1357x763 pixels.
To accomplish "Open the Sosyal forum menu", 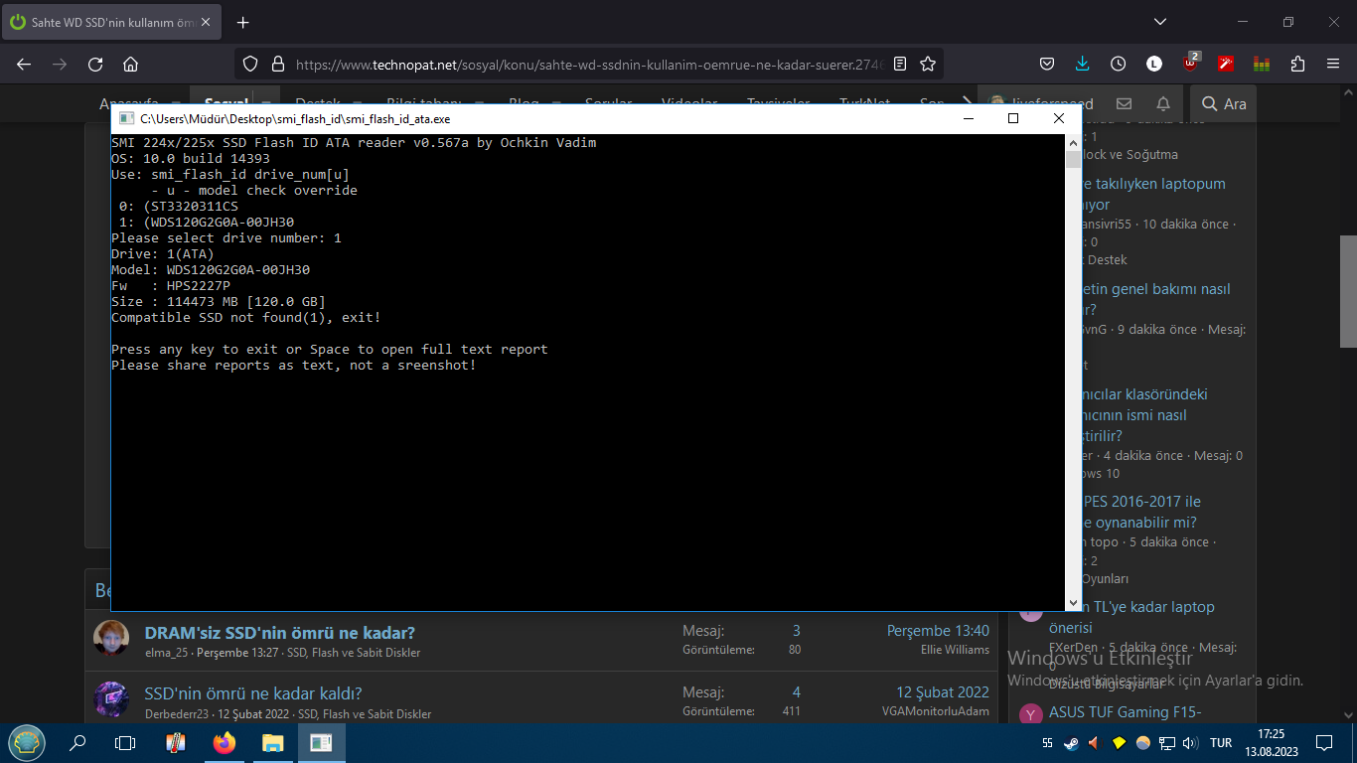I will coord(226,102).
